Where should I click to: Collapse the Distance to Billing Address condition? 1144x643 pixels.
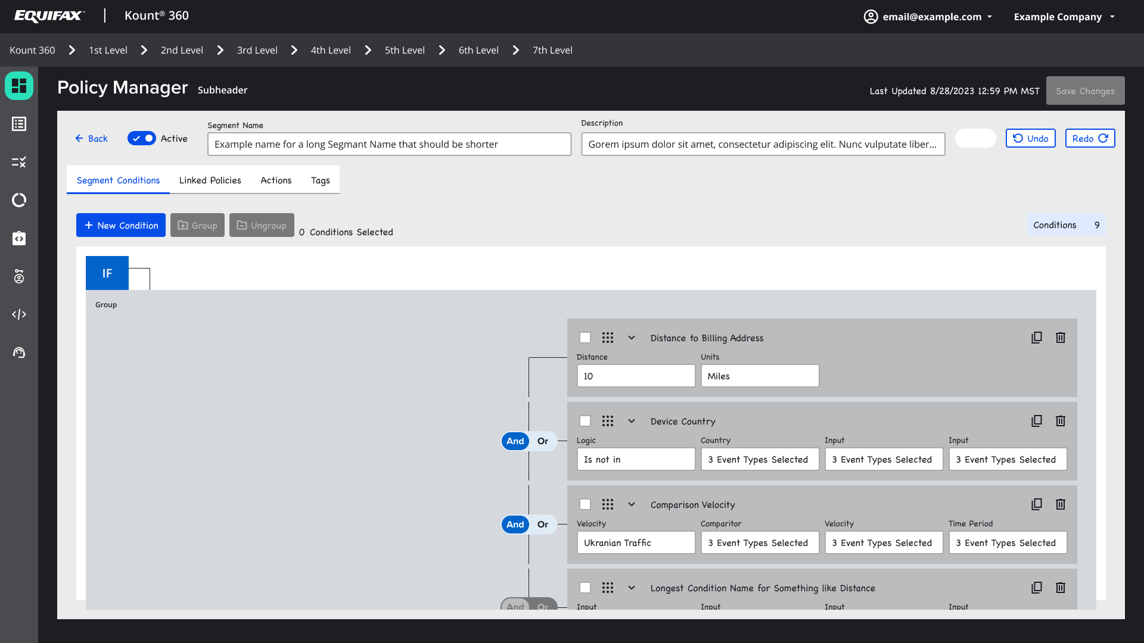tap(632, 338)
